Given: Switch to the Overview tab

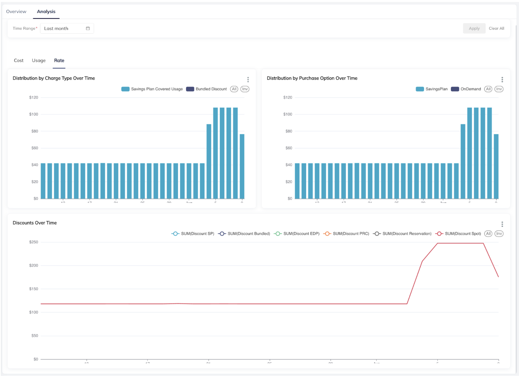Looking at the screenshot, I should (x=16, y=12).
